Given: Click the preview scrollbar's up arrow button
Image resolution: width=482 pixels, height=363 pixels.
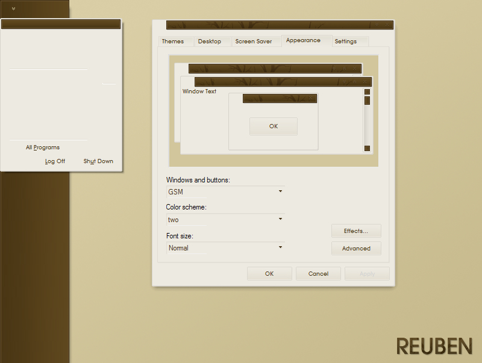Looking at the screenshot, I should click(x=367, y=92).
